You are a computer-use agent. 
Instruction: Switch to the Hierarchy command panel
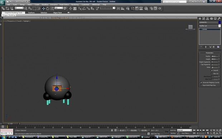pos(207,19)
